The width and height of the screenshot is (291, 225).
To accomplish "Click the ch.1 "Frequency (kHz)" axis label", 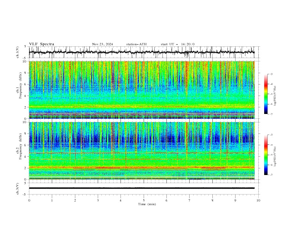I will click(20, 86).
